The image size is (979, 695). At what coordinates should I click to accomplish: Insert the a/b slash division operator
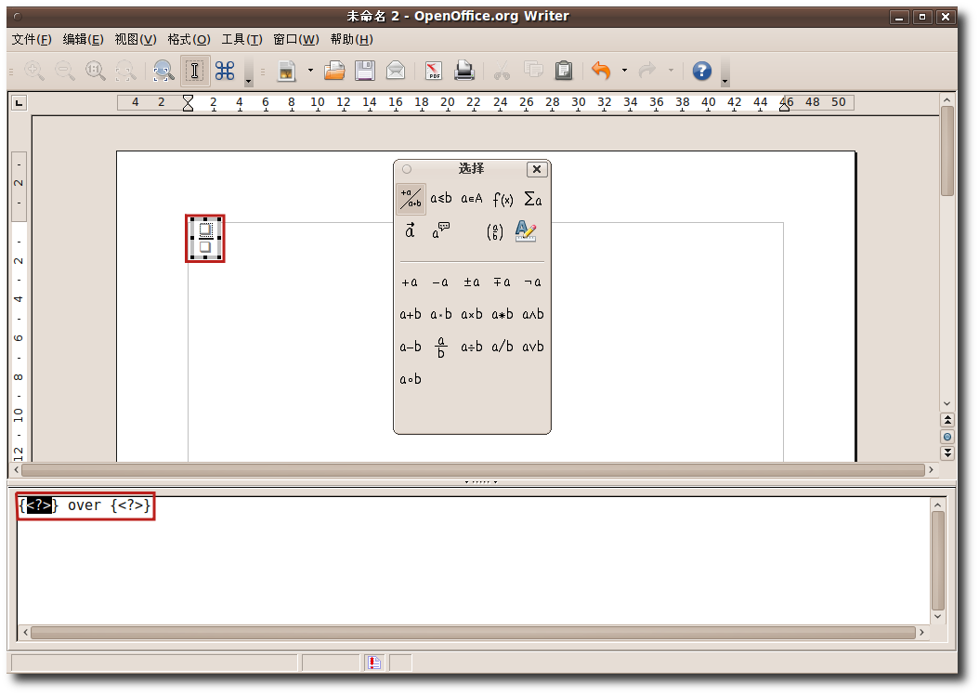[502, 347]
